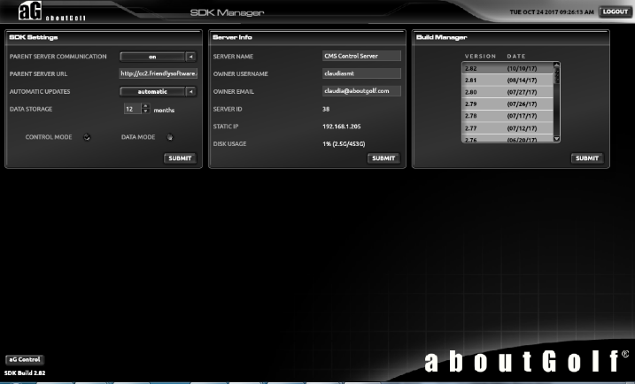635x384 pixels.
Task: Open the Automatic Updates dropdown arrow
Action: [x=190, y=92]
